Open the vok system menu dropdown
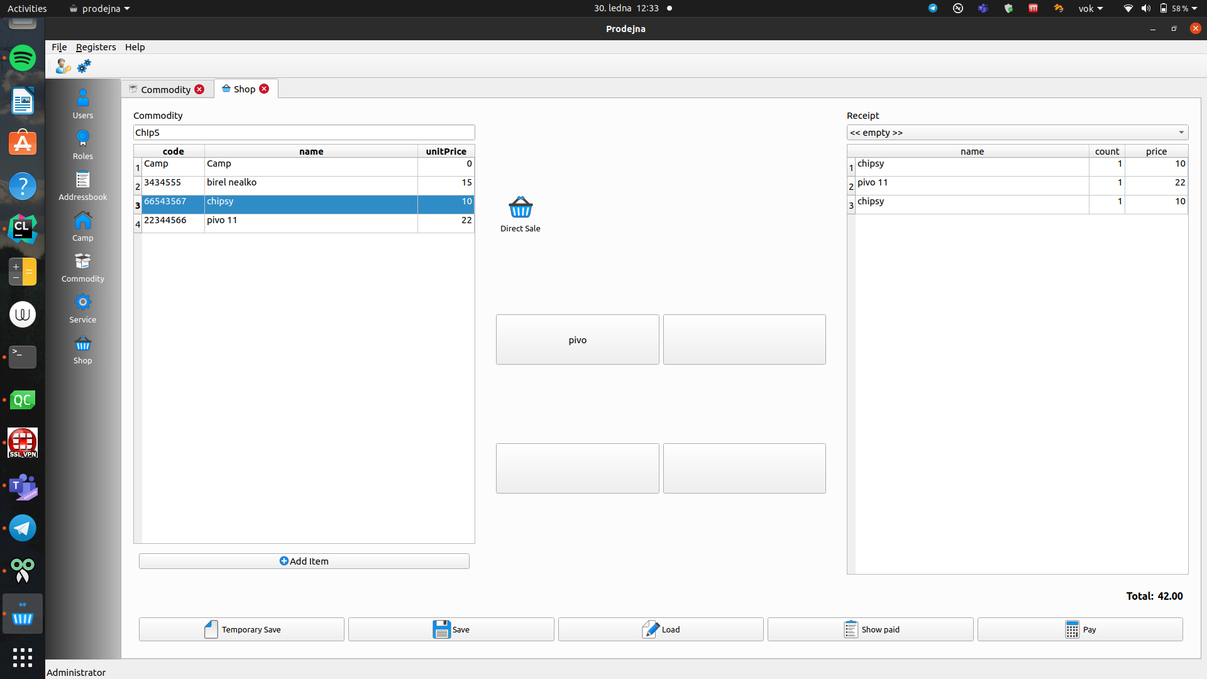This screenshot has width=1207, height=679. pos(1091,8)
